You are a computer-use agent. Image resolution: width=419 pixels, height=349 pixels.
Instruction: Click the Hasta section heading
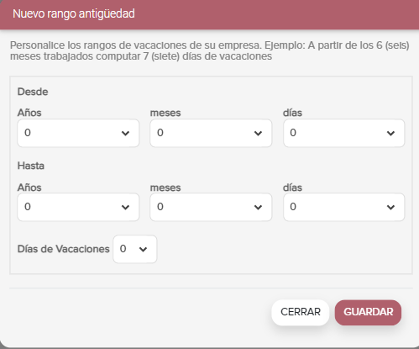(x=31, y=166)
